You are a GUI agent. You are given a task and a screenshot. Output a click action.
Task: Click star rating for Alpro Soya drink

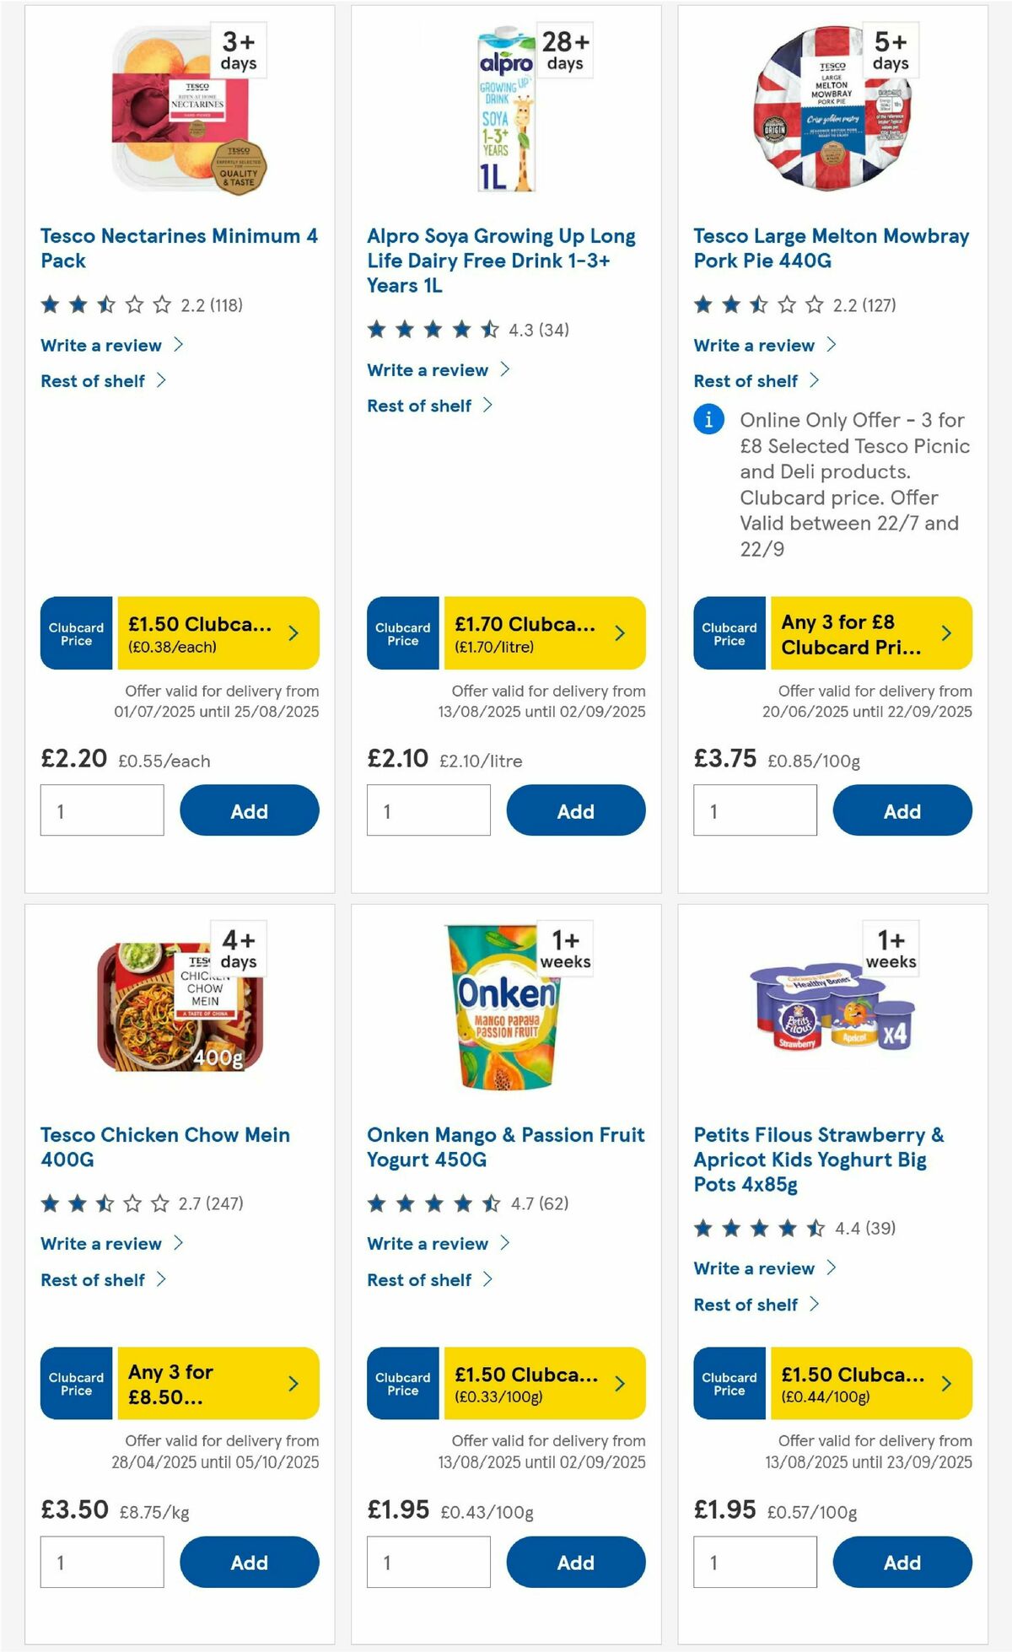[430, 331]
